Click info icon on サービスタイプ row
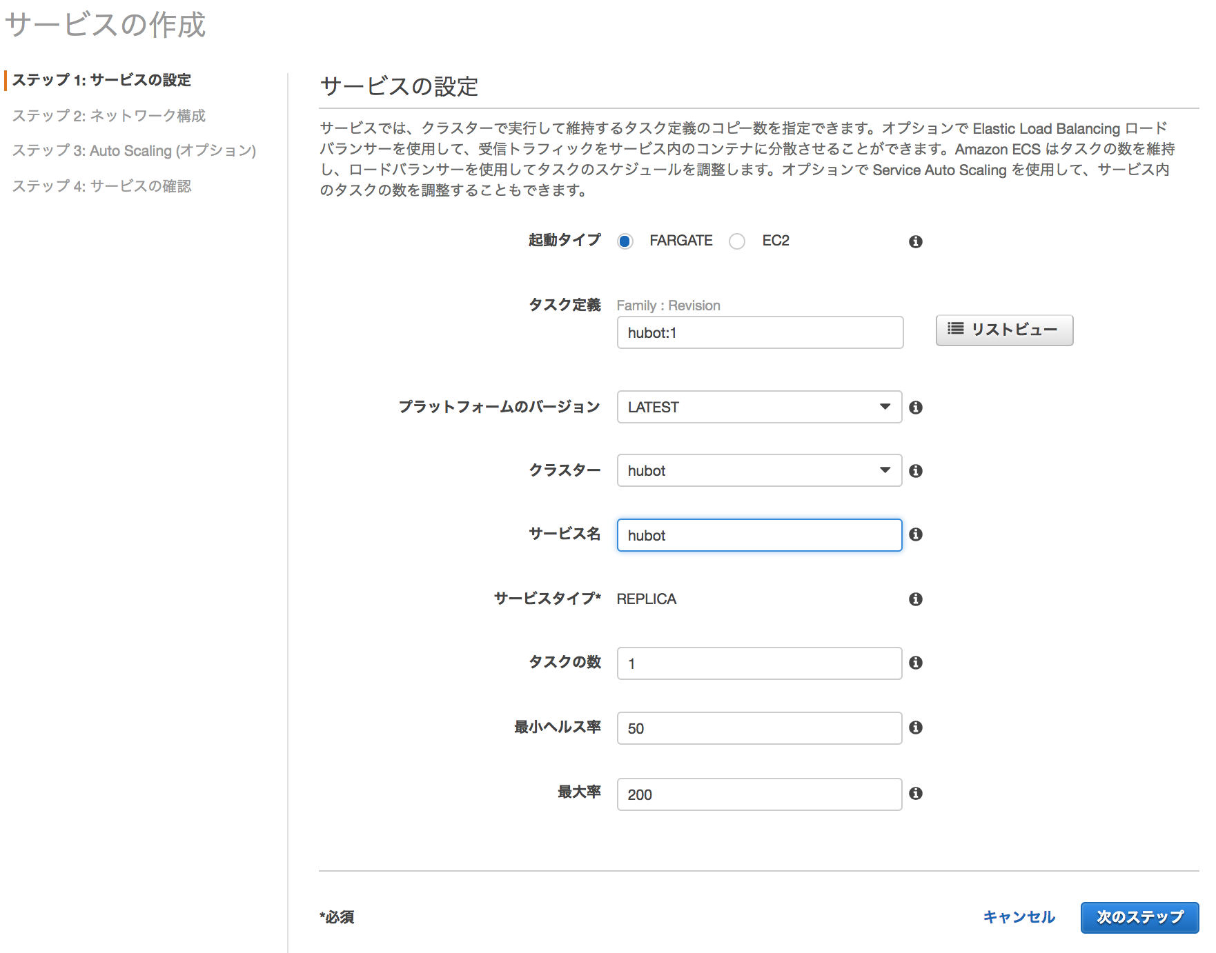The image size is (1216, 953). pyautogui.click(x=915, y=599)
